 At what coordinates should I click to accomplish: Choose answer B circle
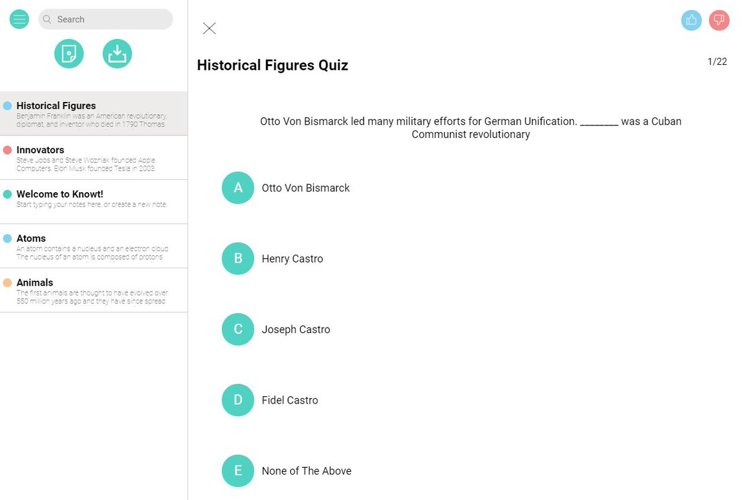point(238,258)
